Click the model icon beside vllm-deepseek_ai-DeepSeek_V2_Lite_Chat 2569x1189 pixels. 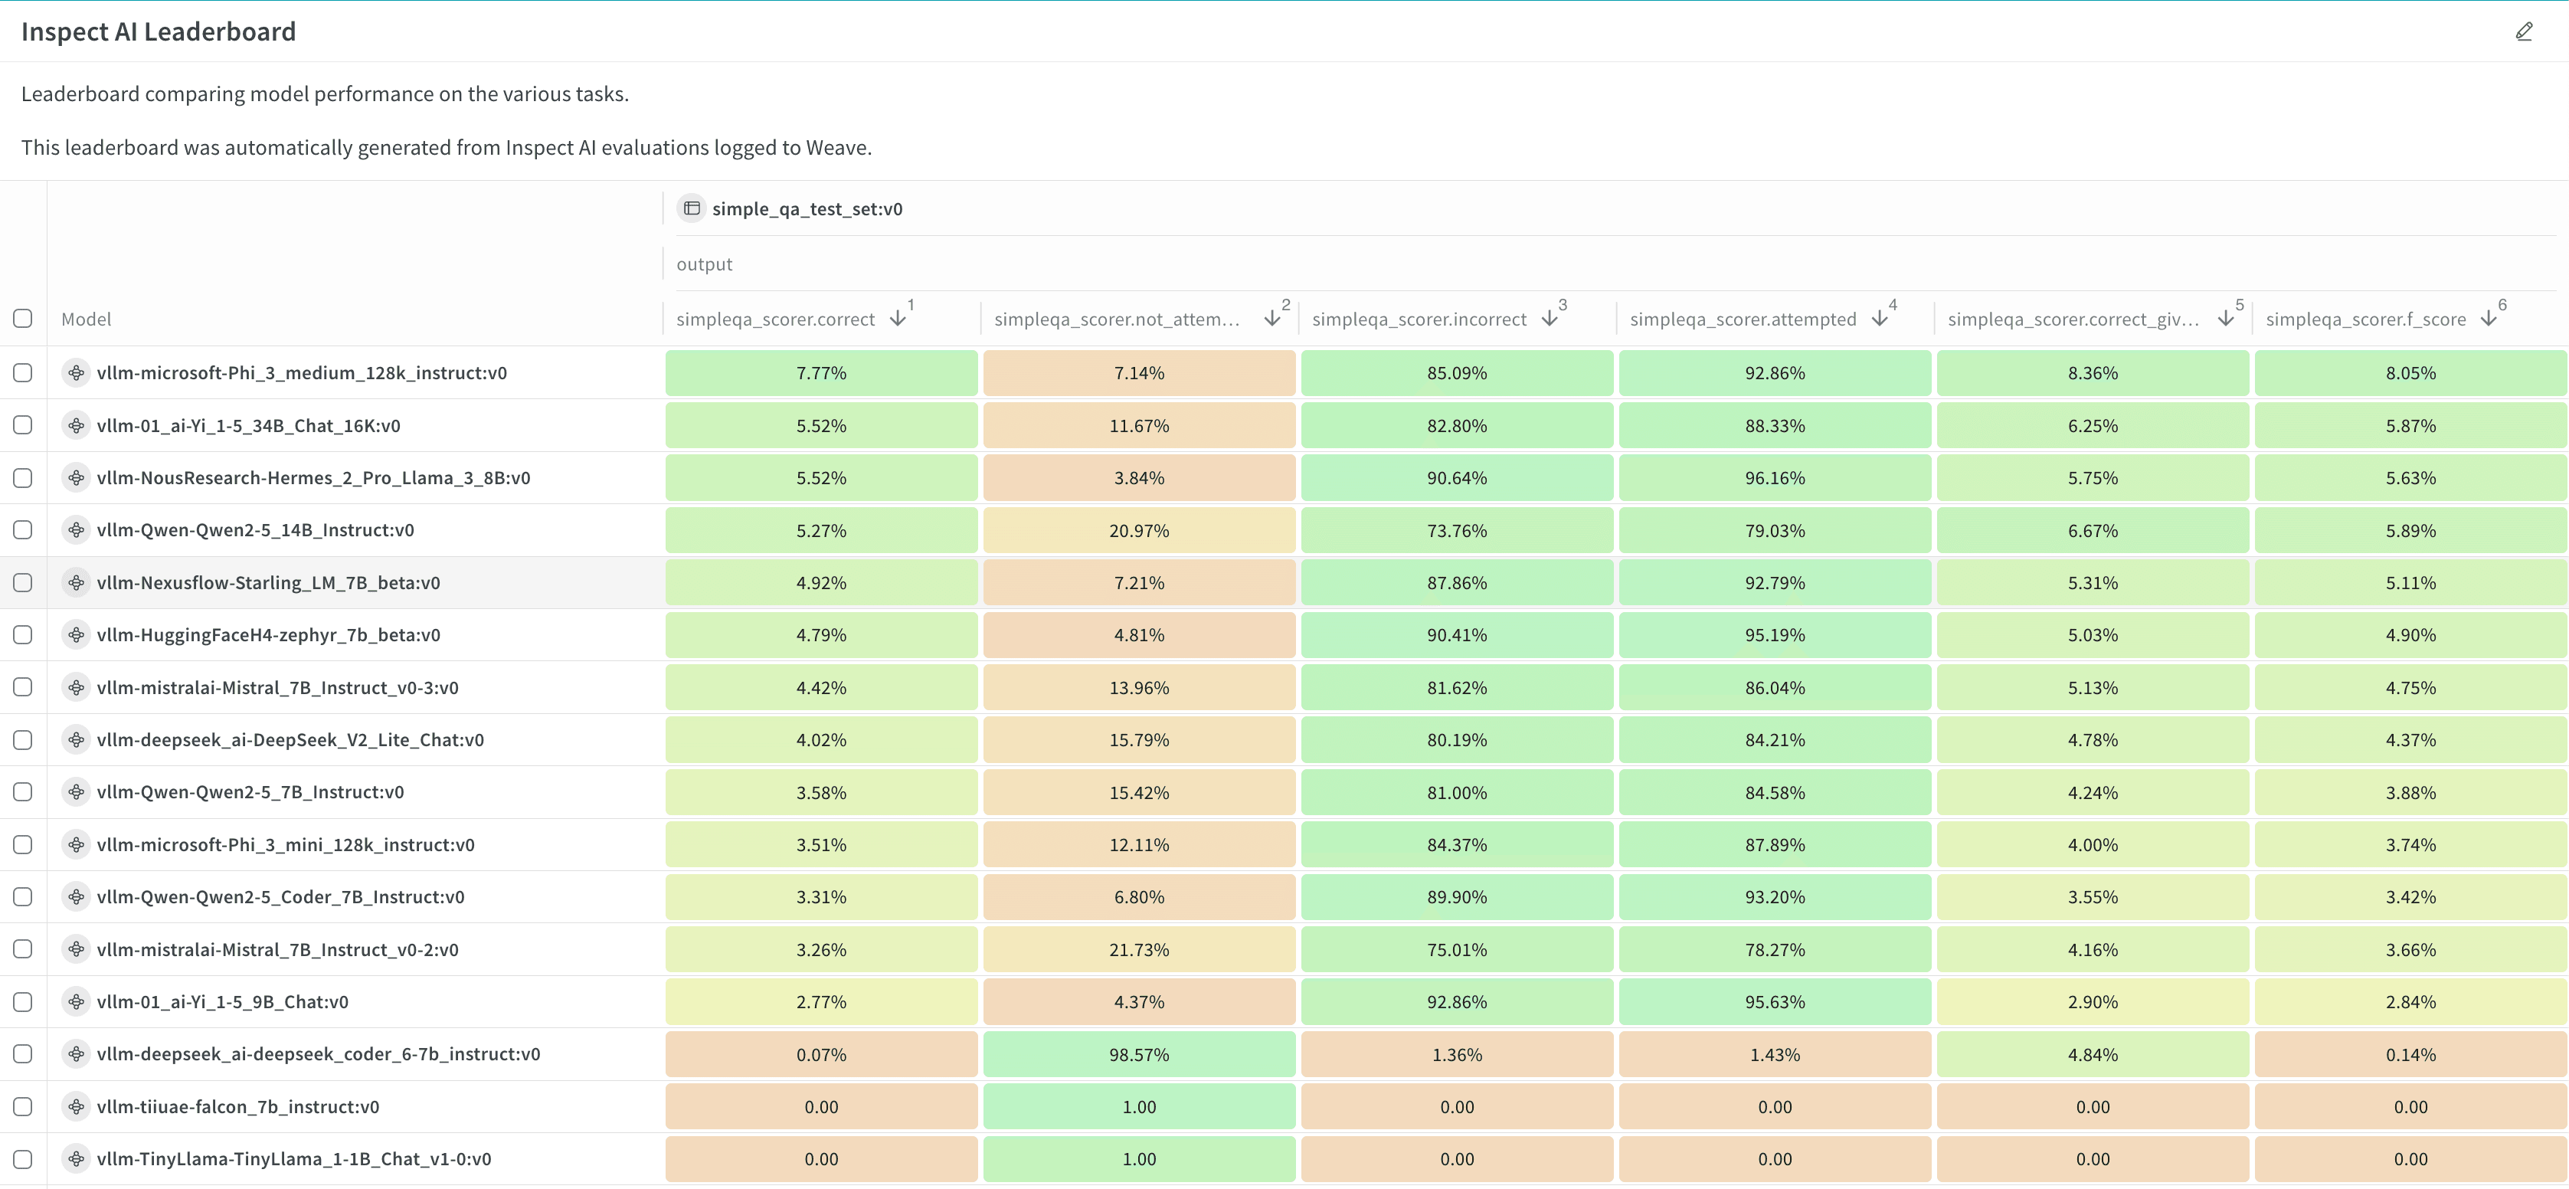[x=77, y=739]
